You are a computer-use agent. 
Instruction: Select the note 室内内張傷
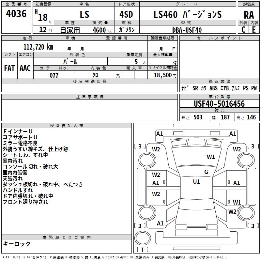[15, 173]
